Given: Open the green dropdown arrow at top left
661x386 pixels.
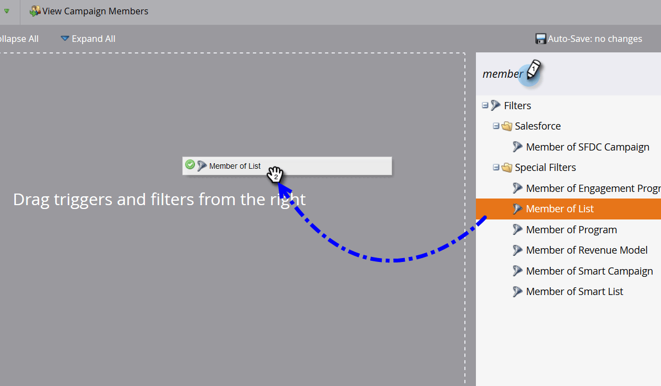Looking at the screenshot, I should 6,10.
